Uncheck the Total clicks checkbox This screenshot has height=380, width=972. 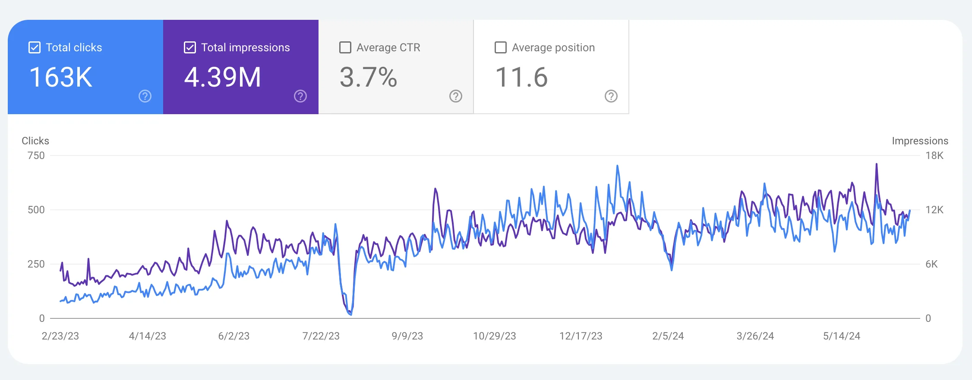pyautogui.click(x=35, y=47)
